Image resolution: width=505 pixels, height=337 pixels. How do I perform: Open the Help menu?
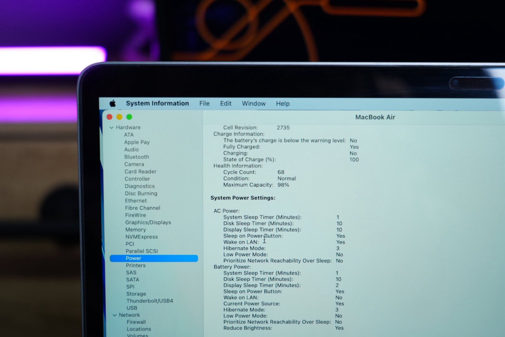click(x=283, y=103)
